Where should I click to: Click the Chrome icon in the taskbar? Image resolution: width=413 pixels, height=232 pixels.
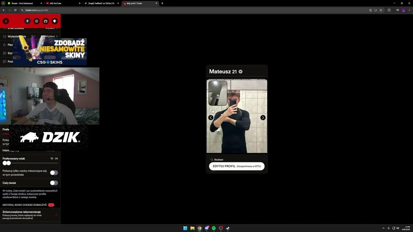tap(199, 228)
